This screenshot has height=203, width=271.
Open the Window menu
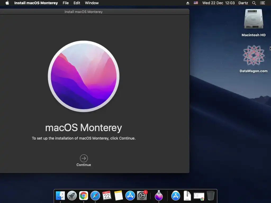coord(92,3)
